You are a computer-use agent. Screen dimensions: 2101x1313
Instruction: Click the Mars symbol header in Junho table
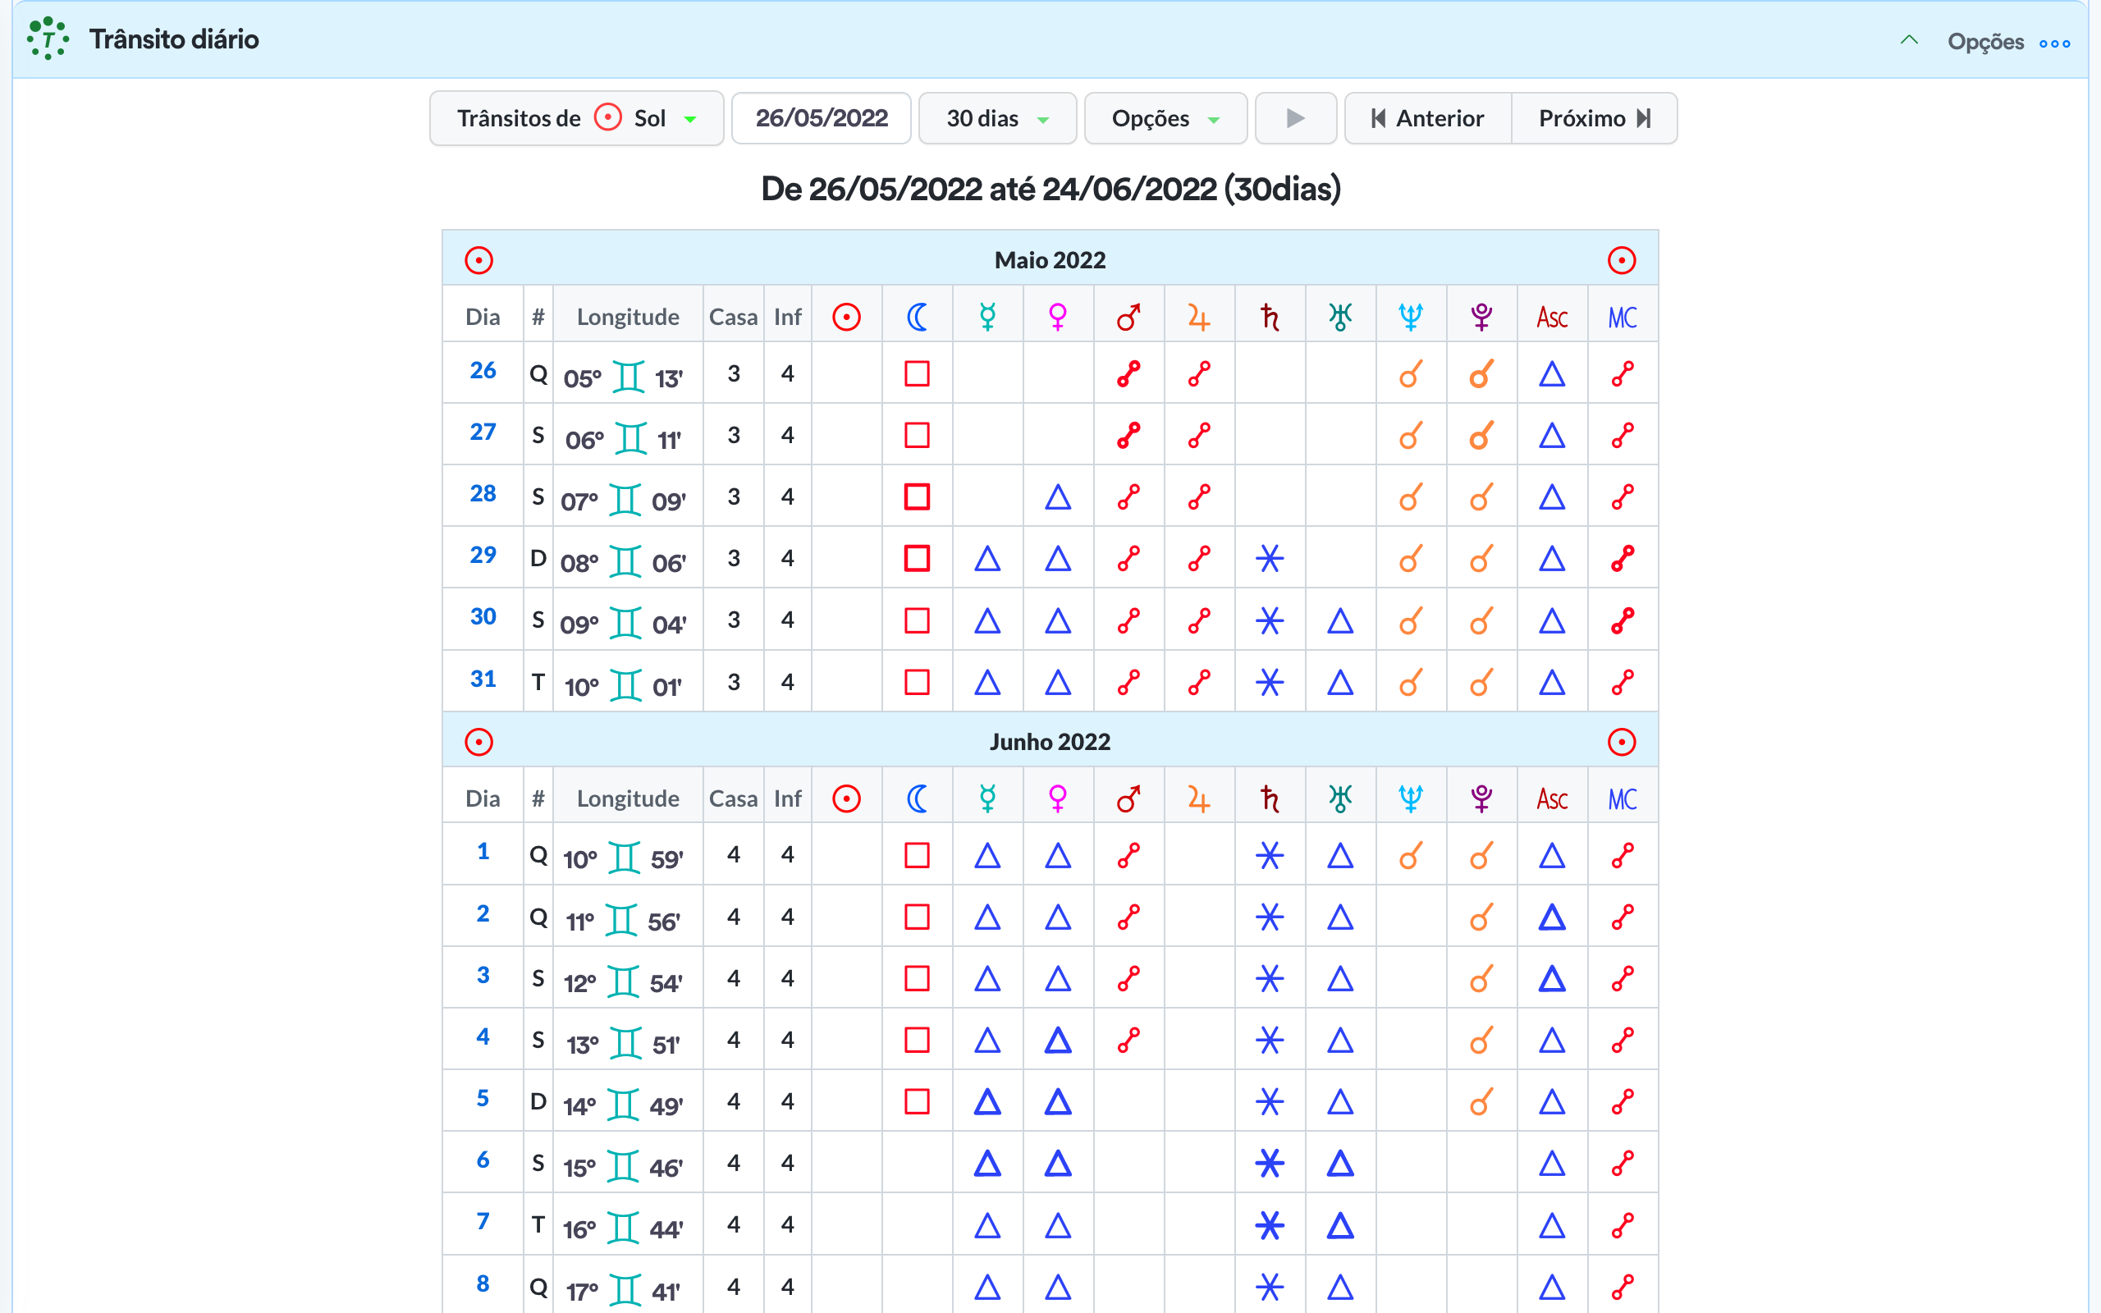(1128, 799)
